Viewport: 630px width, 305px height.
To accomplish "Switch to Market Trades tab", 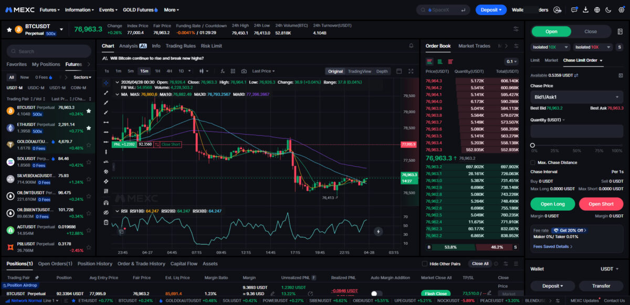I will point(474,46).
